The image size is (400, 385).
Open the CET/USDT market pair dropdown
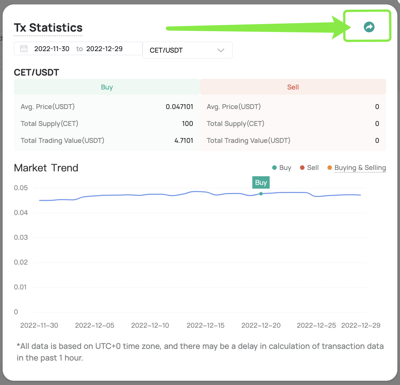(x=187, y=50)
